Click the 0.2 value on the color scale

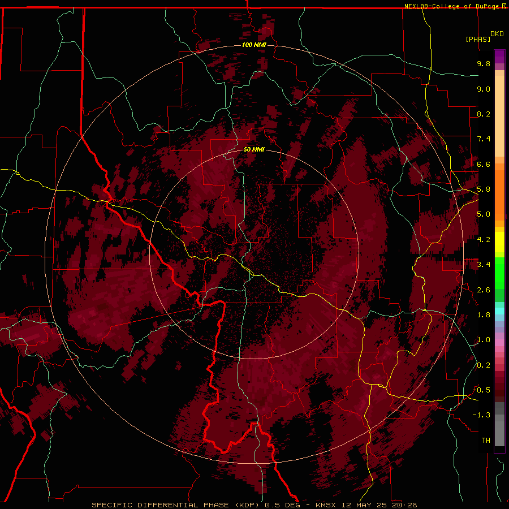pyautogui.click(x=484, y=365)
